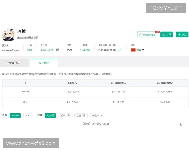
Task: Click the China flag icon
Action: [x=133, y=50]
